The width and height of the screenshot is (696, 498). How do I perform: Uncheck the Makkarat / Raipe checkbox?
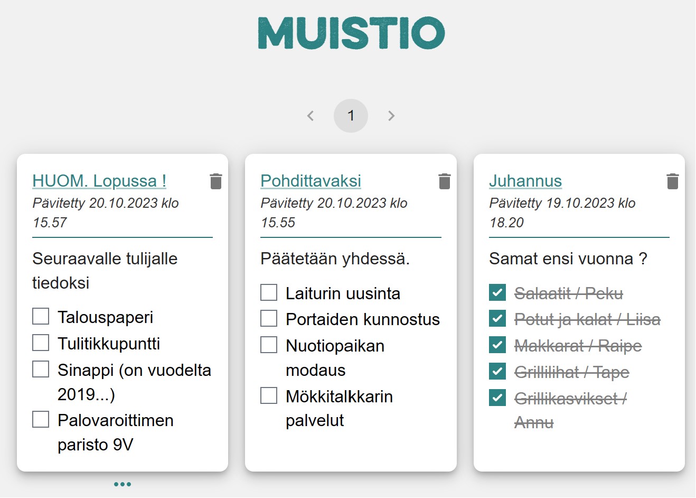click(497, 345)
